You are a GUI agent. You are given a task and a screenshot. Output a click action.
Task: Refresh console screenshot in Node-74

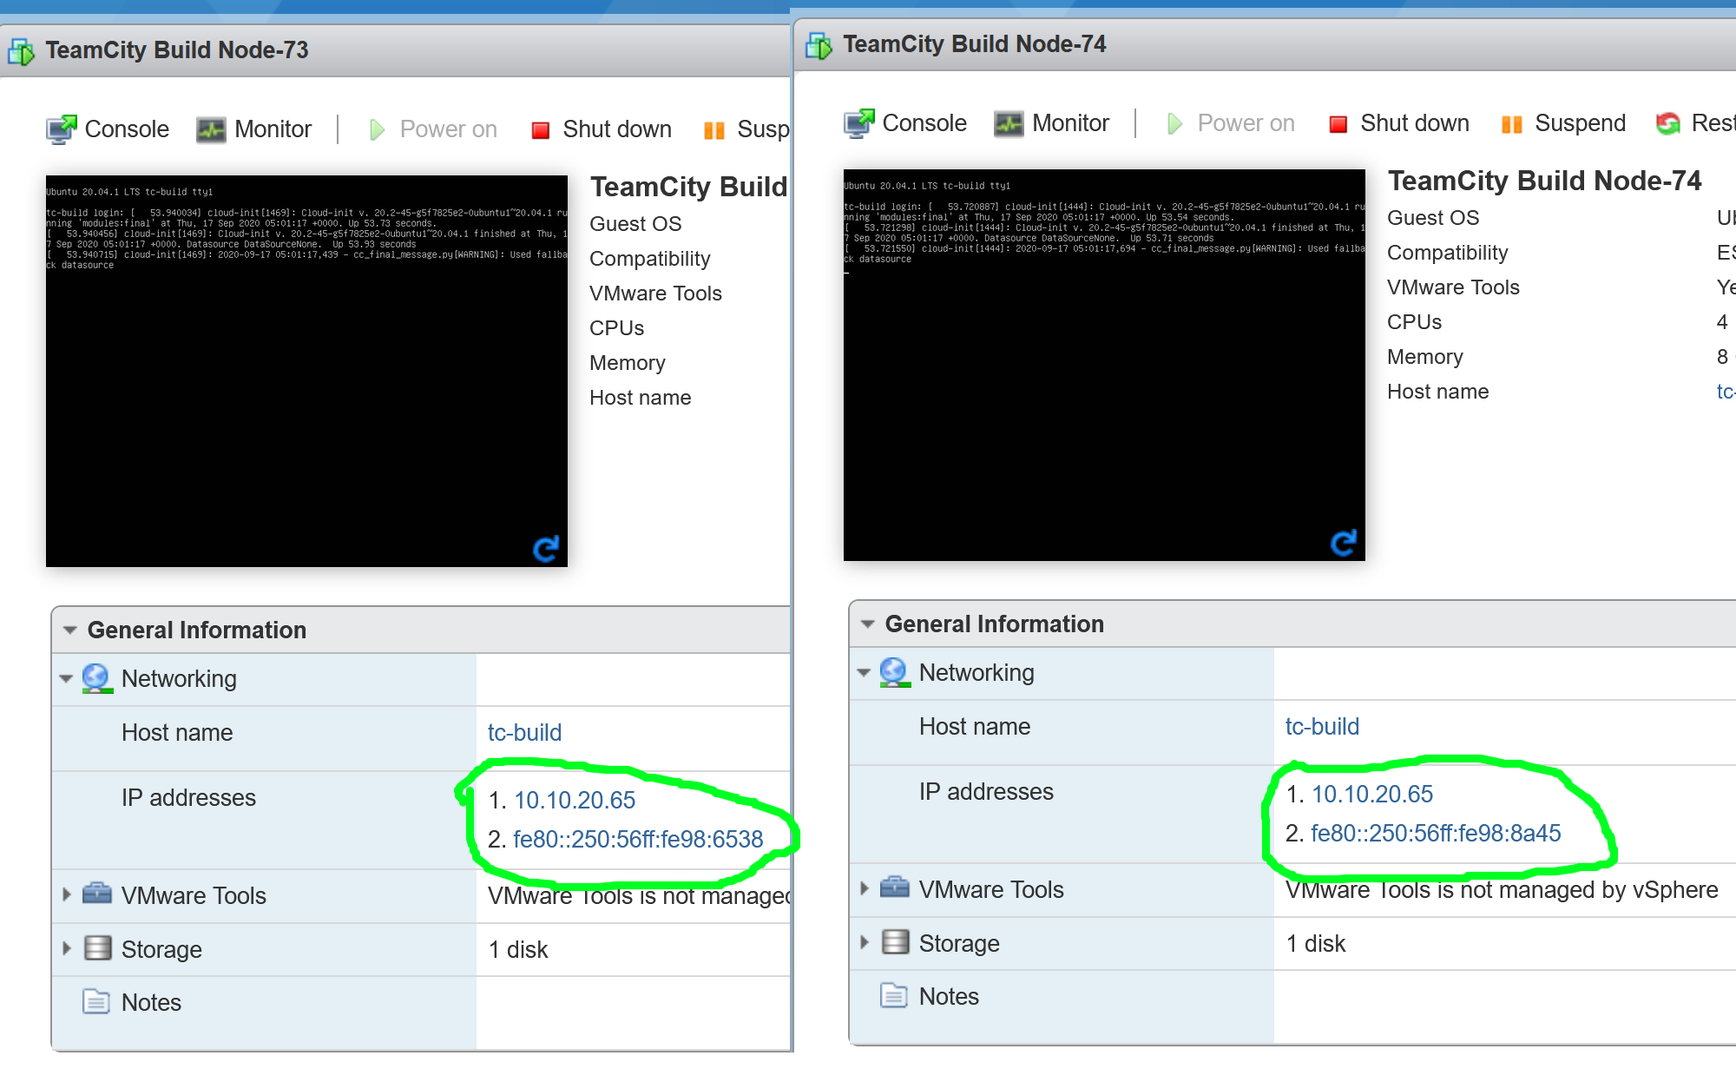click(x=1344, y=543)
